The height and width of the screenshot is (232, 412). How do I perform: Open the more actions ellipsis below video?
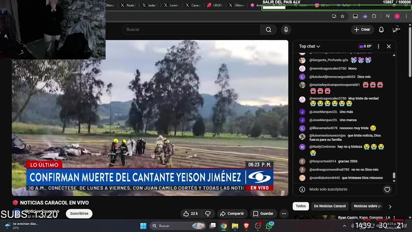[284, 214]
